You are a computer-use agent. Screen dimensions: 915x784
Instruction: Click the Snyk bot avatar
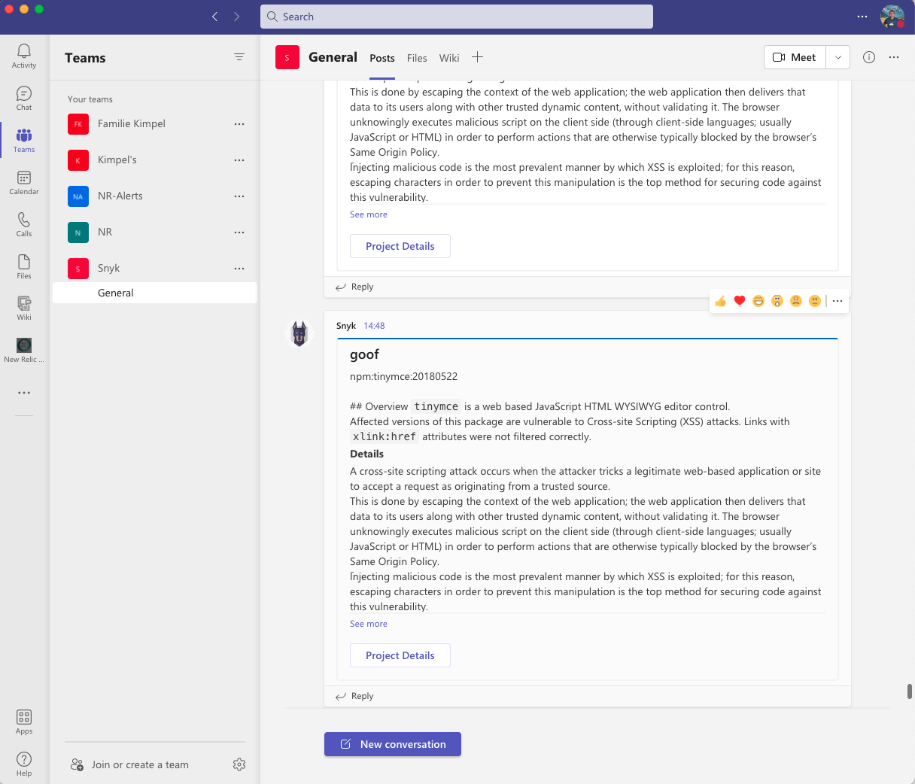[x=299, y=333]
